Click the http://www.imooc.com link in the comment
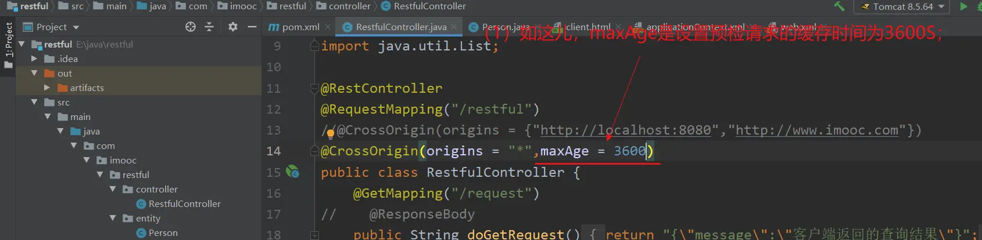Viewport: 982px width, 240px height. [817, 130]
